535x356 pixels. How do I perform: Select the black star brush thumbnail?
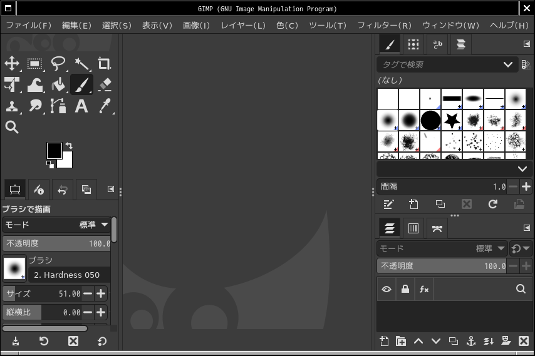point(452,120)
